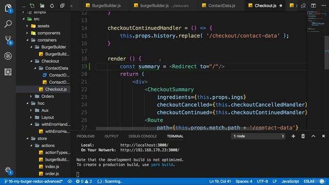
Task: Collapse the BurgerBuilder folder arrow
Action: (31, 47)
